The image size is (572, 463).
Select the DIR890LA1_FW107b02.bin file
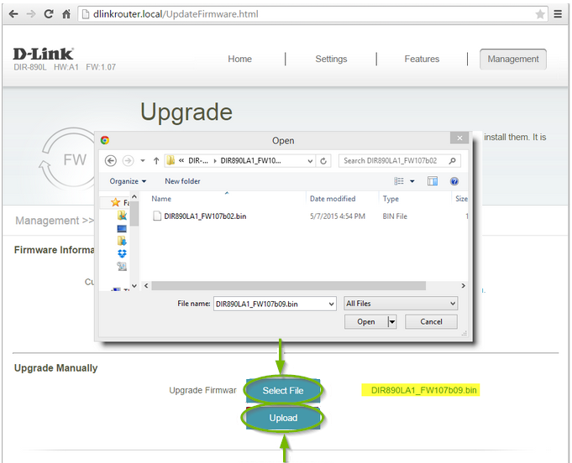pos(205,216)
